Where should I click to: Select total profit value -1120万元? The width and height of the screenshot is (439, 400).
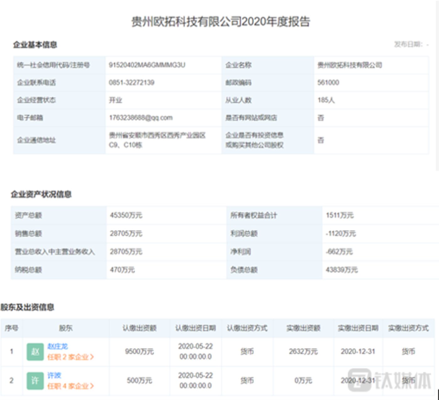pos(341,234)
